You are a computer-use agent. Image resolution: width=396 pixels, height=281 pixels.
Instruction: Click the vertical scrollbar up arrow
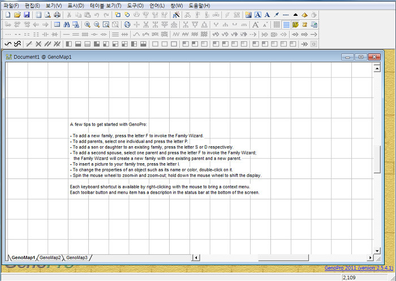pos(377,69)
